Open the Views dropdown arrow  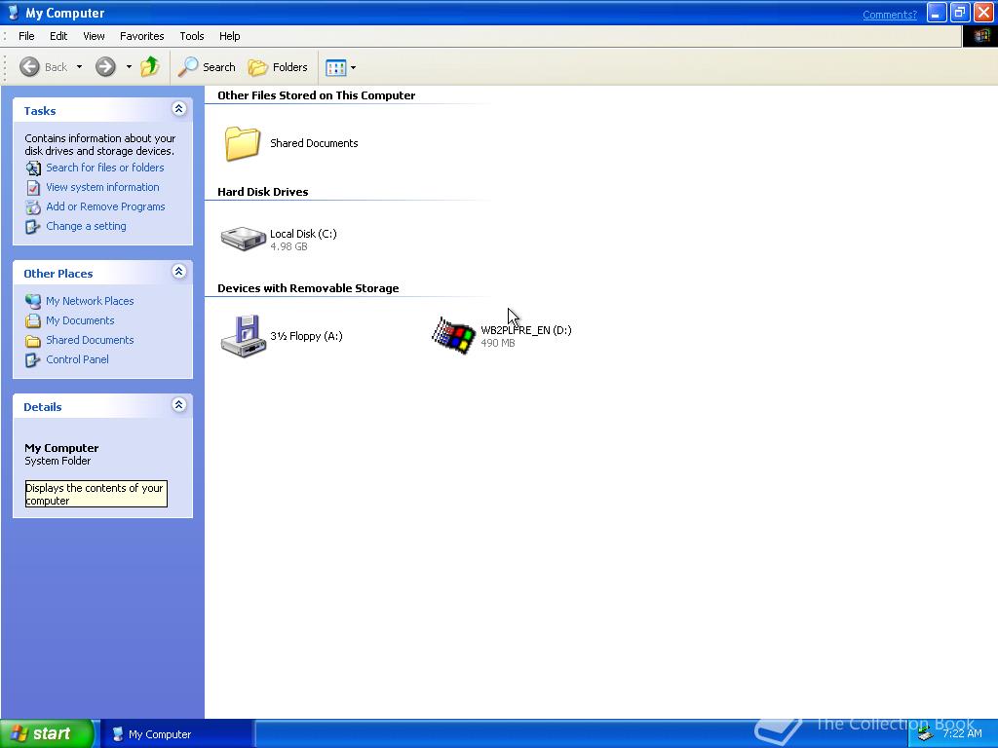click(353, 67)
